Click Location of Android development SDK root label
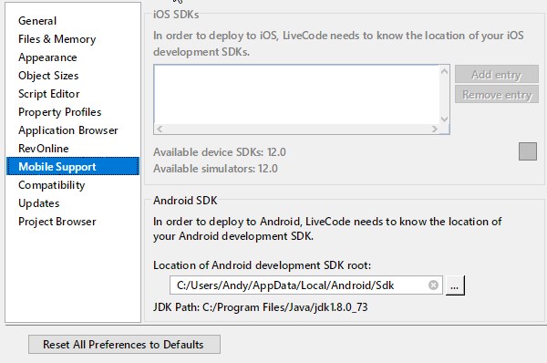Image resolution: width=547 pixels, height=363 pixels. point(262,265)
